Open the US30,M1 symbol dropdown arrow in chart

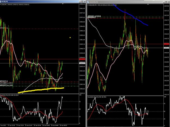pyautogui.click(x=0, y=5)
